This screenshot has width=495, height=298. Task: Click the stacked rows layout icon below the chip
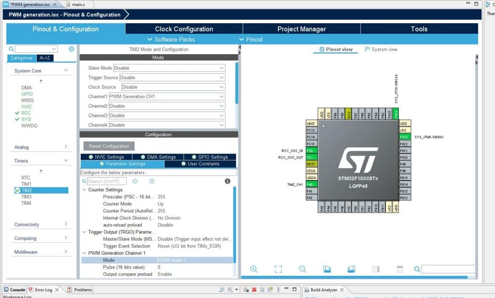coord(400,269)
